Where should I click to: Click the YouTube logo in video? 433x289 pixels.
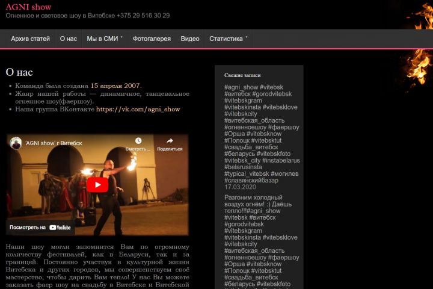[60, 228]
